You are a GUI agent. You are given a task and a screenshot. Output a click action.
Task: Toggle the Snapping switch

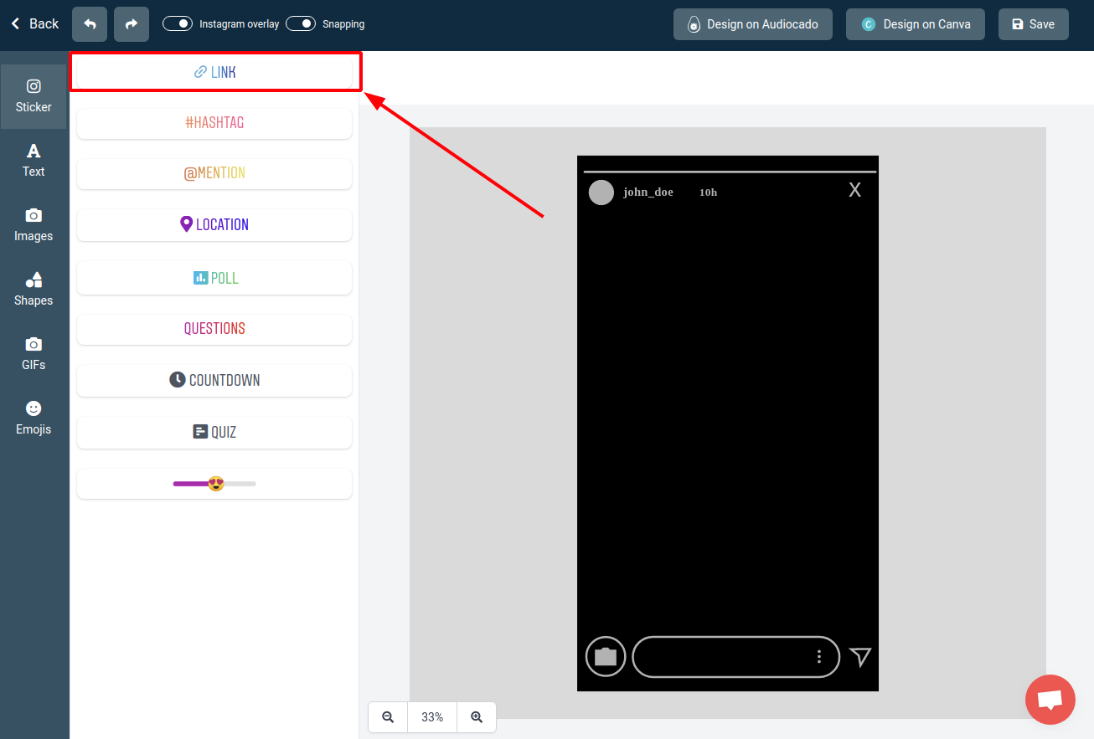point(301,23)
